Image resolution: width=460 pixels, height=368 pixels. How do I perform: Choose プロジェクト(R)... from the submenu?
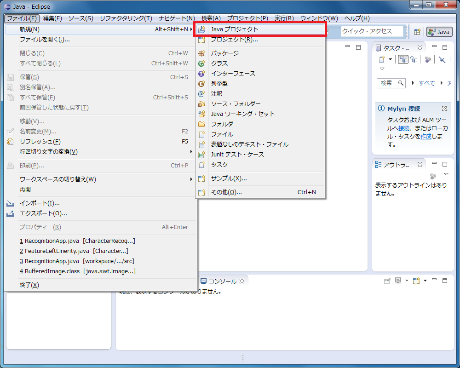click(x=260, y=39)
